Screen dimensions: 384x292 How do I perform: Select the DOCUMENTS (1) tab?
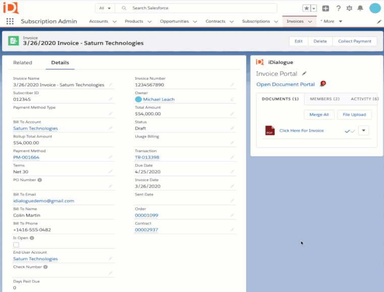280,99
